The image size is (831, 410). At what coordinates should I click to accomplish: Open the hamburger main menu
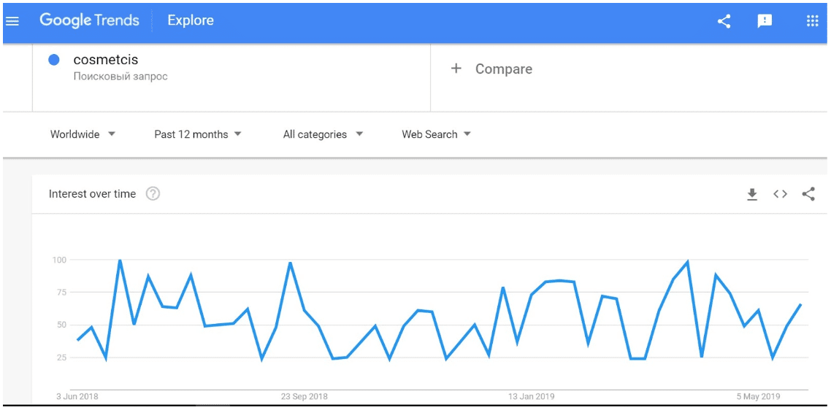pyautogui.click(x=12, y=21)
